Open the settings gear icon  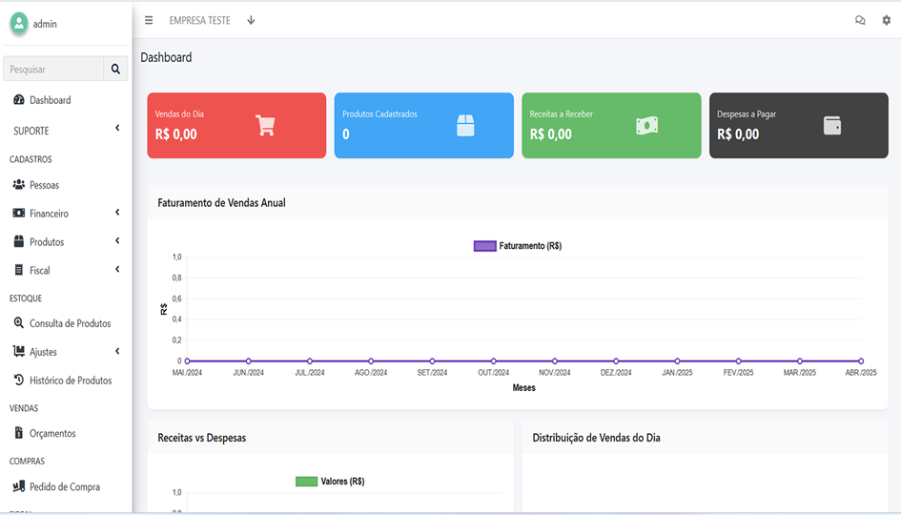pyautogui.click(x=886, y=20)
